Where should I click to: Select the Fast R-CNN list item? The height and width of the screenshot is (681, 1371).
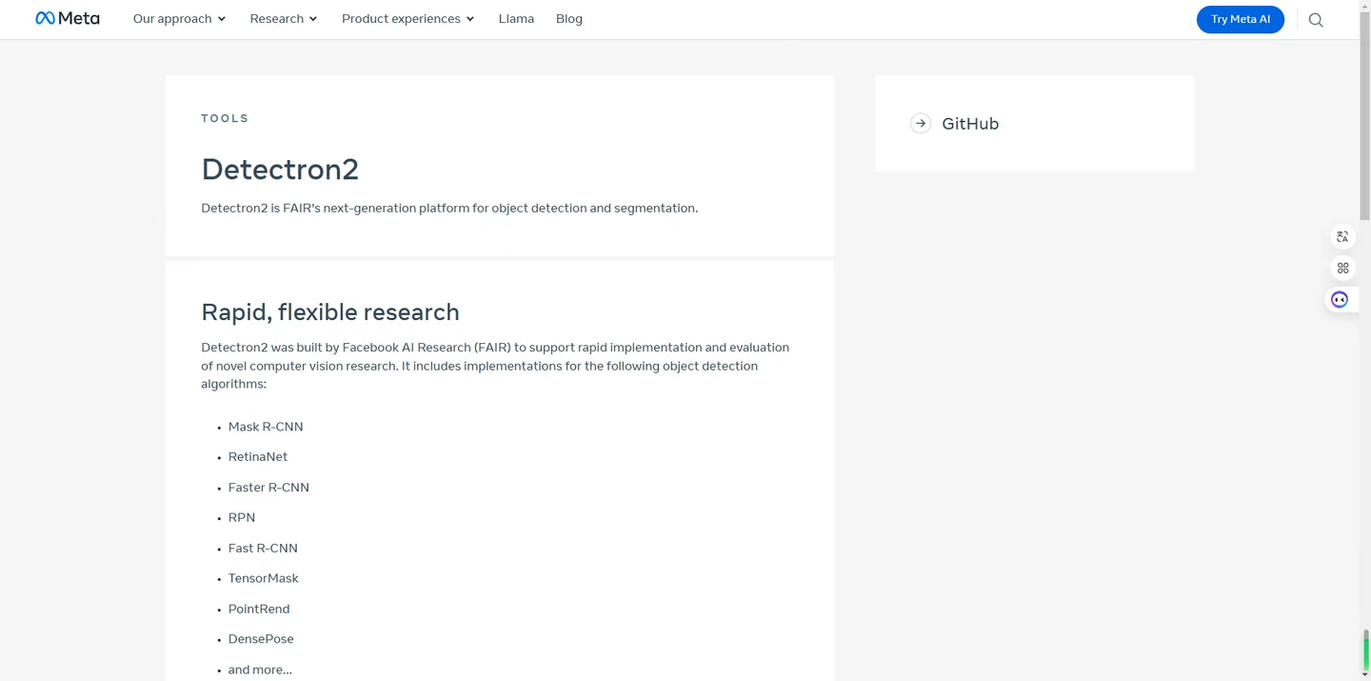[x=263, y=549]
